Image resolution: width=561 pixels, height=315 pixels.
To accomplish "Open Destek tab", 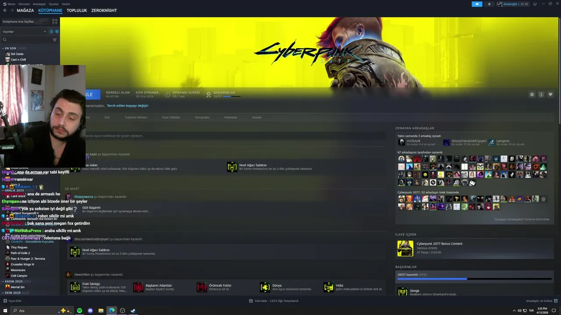I will [256, 117].
